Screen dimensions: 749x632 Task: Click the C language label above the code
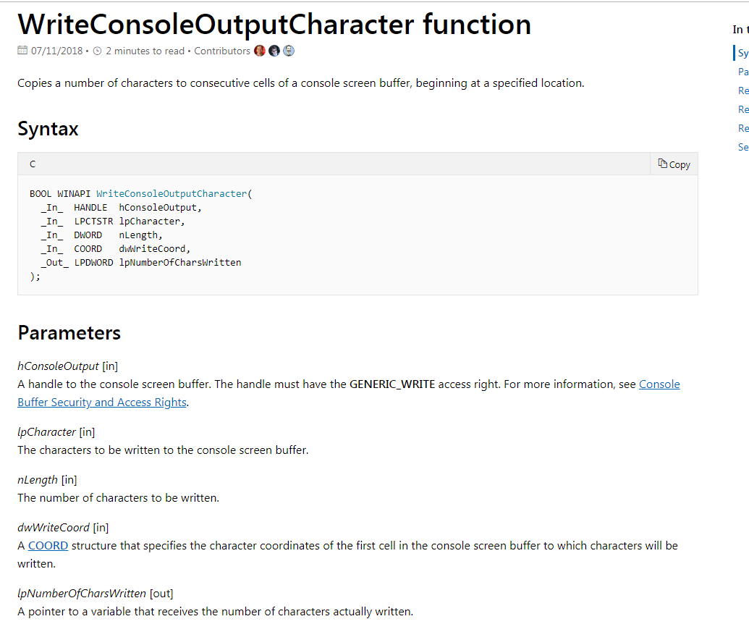(x=33, y=164)
